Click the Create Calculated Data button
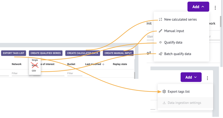 83,53
